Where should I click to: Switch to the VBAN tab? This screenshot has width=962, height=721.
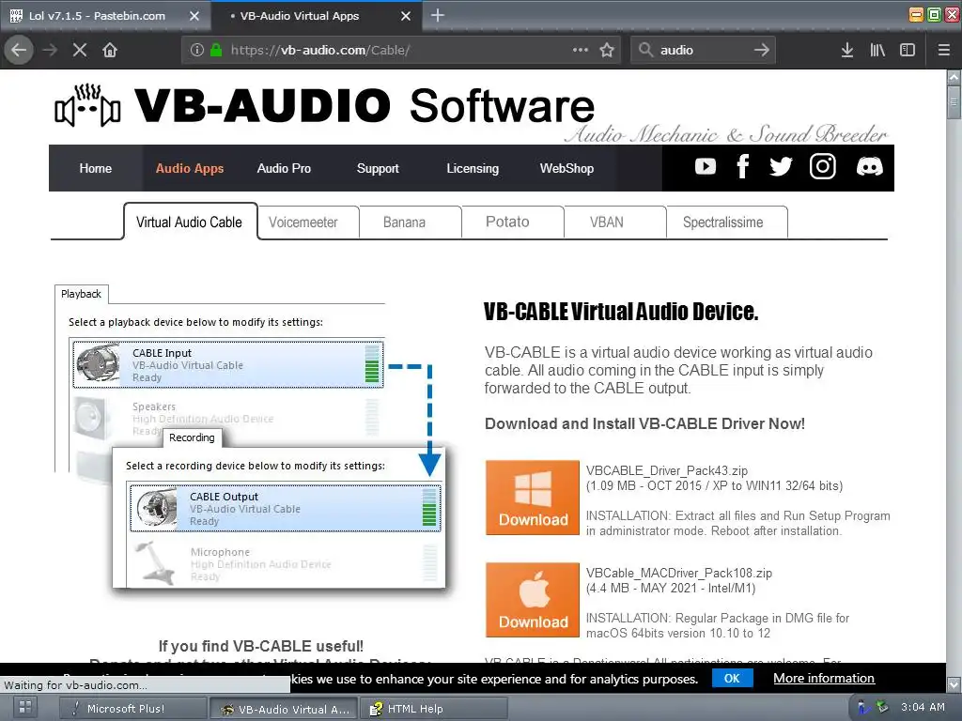[x=614, y=222]
